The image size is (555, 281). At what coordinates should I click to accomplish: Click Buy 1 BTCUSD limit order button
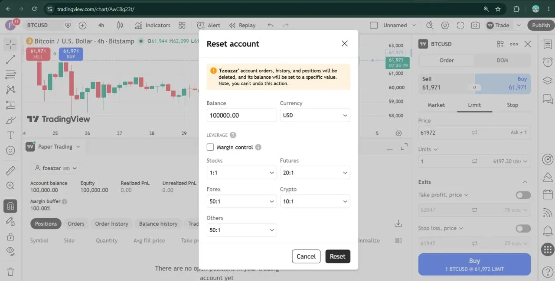pos(474,265)
